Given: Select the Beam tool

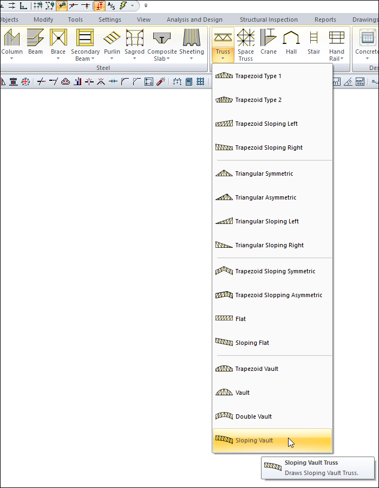Looking at the screenshot, I should (x=35, y=42).
